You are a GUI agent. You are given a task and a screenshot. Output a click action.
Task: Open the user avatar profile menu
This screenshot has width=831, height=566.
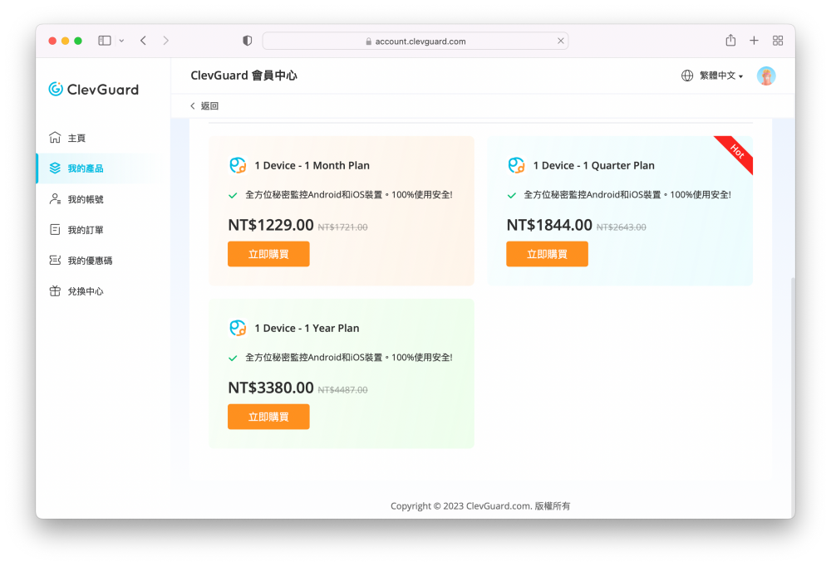coord(766,76)
